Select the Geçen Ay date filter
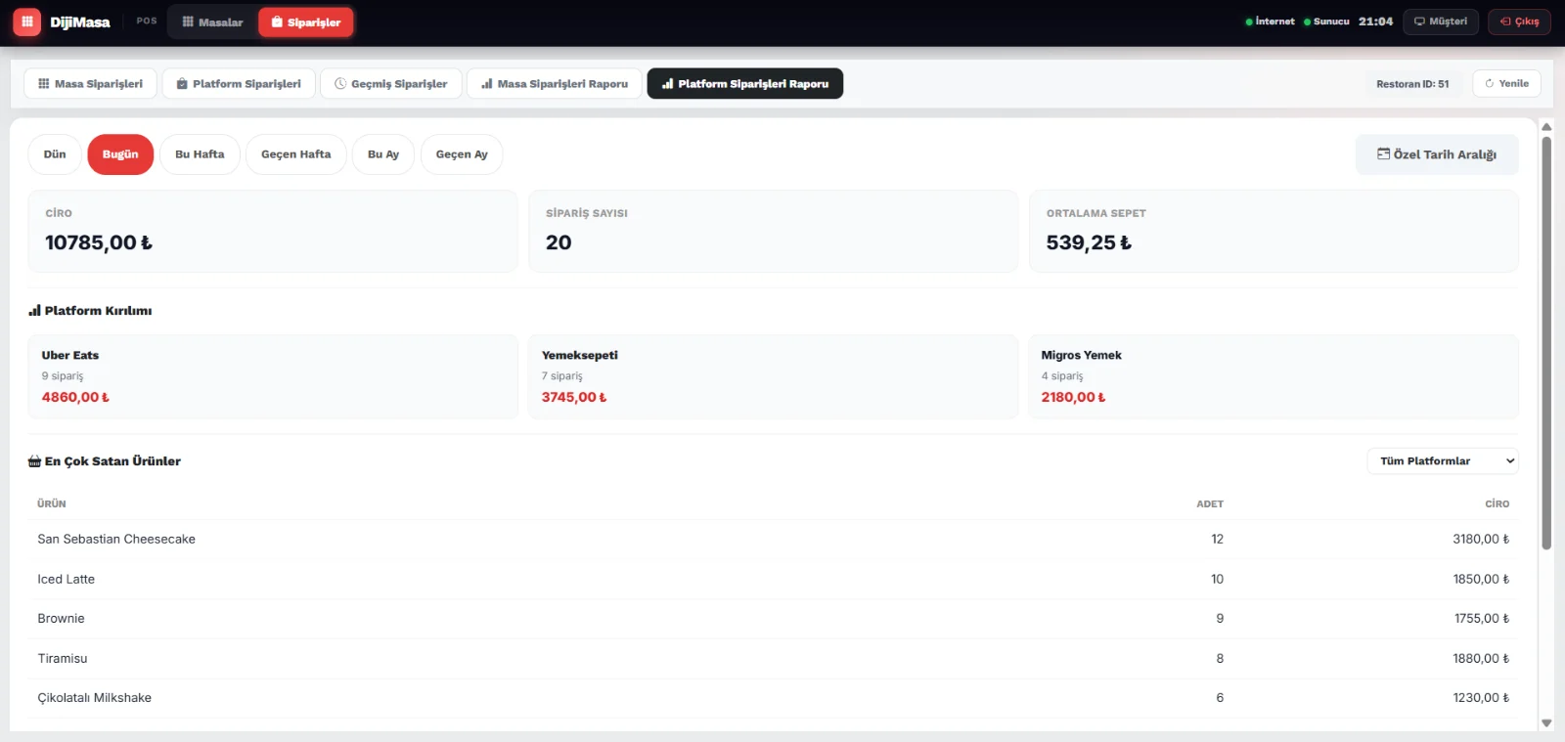Image resolution: width=1565 pixels, height=742 pixels. [x=462, y=154]
